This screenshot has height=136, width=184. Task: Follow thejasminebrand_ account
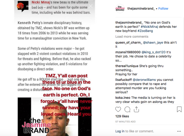163,9
